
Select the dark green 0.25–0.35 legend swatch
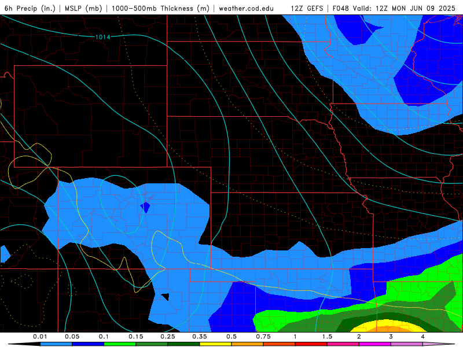point(183,344)
